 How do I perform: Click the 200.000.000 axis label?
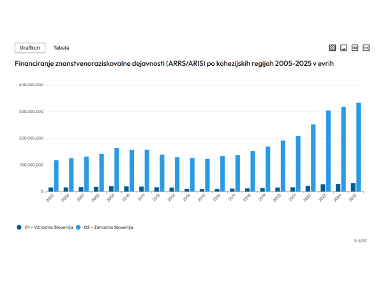(x=31, y=138)
